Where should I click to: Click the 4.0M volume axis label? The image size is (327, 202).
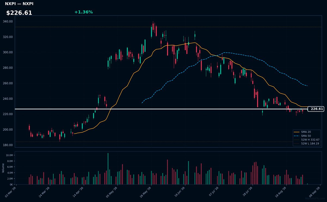tap(10, 173)
